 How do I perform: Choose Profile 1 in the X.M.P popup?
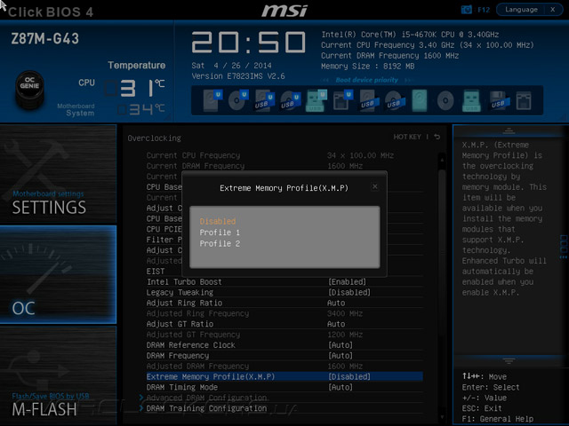pyautogui.click(x=220, y=233)
